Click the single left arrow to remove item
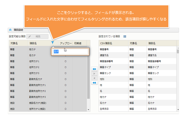The width and height of the screenshot is (185, 118). pyautogui.click(x=95, y=78)
